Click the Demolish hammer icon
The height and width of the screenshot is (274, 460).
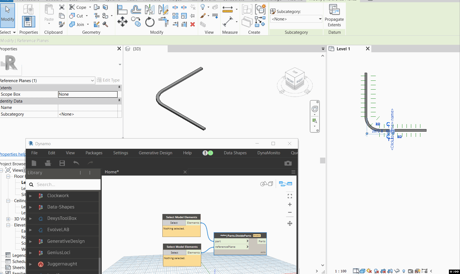(105, 24)
